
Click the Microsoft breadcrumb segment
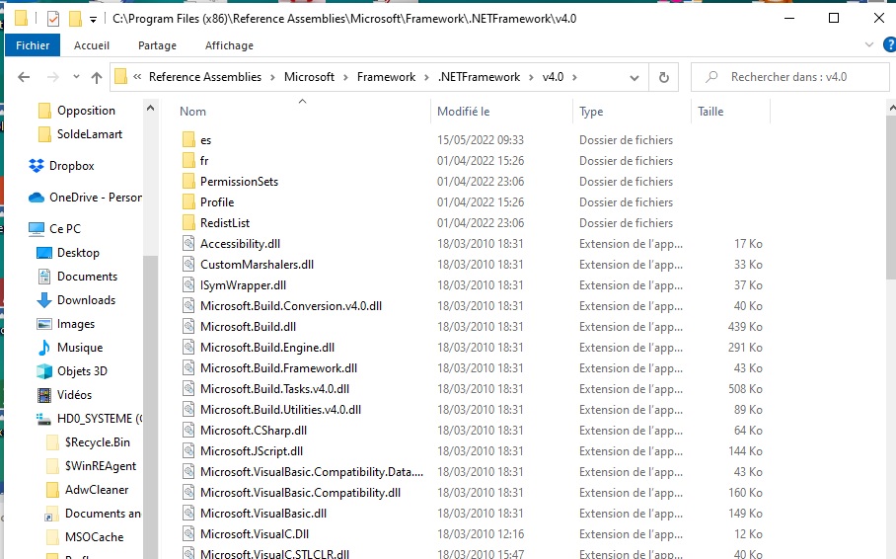pos(309,77)
